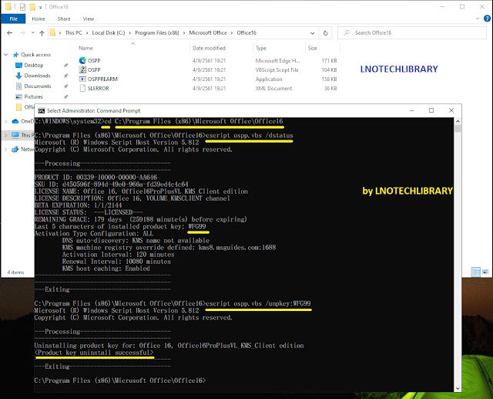The width and height of the screenshot is (493, 399).
Task: Switch to large icons view layout
Action: (x=485, y=272)
